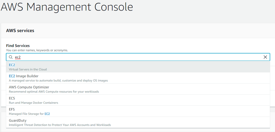This screenshot has height=132, width=275.
Task: Click the 'Virtual Servers in the Cloud' description
Action: (28, 70)
